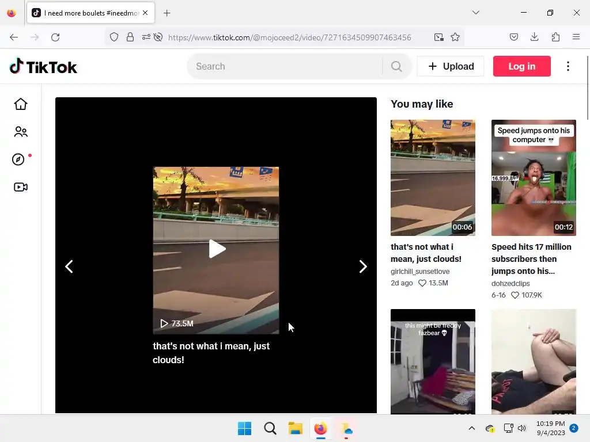Viewport: 590px width, 442px height.
Task: Open 'Speed hits 17 million subscribers' title
Action: pyautogui.click(x=531, y=259)
